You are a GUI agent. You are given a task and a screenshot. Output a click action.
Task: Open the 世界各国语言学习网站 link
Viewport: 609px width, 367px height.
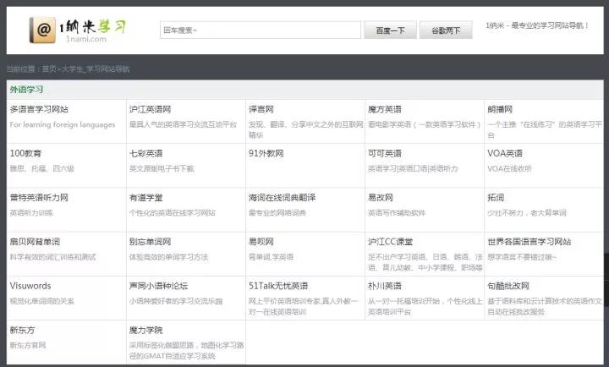tap(529, 242)
